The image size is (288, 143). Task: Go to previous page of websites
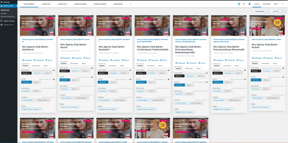pyautogui.click(x=267, y=12)
